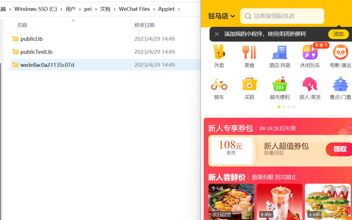Image resolution: width=352 pixels, height=220 pixels.
Task: Click the 添加 button in banner
Action: 338,34
